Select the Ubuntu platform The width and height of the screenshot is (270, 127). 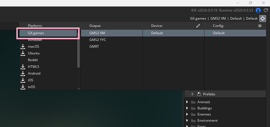pos(48,53)
